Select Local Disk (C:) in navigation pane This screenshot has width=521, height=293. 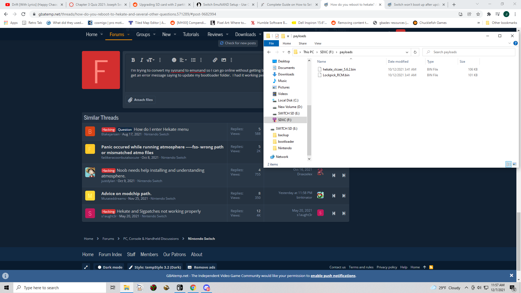(288, 100)
